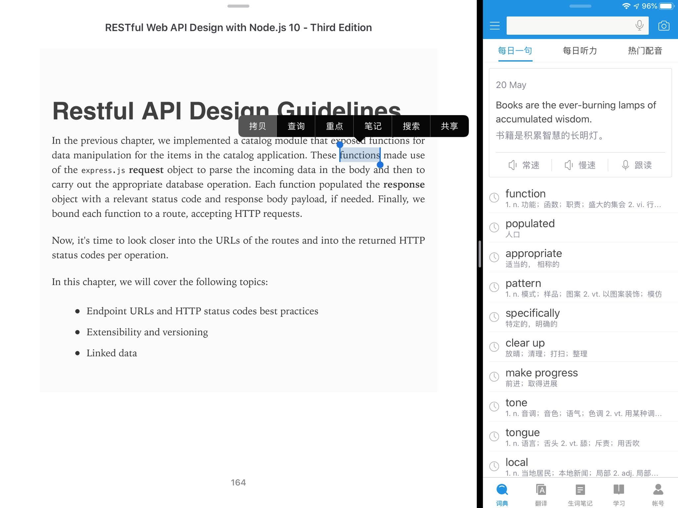Image resolution: width=678 pixels, height=508 pixels.
Task: Choose 查询 lookup in the popup menu
Action: point(296,126)
